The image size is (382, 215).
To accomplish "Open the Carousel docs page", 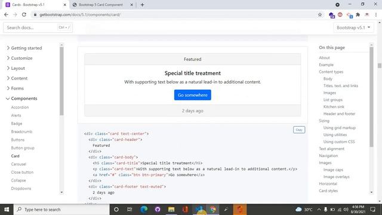I will 19,164.
